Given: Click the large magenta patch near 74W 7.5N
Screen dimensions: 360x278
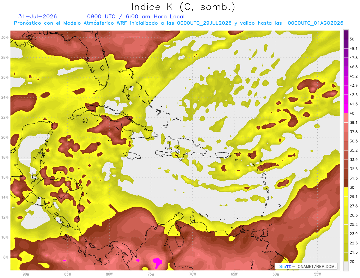Looking at the screenshot, I should click(x=157, y=263).
